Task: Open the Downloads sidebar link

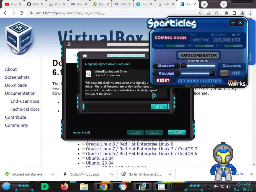Action: click(x=16, y=85)
